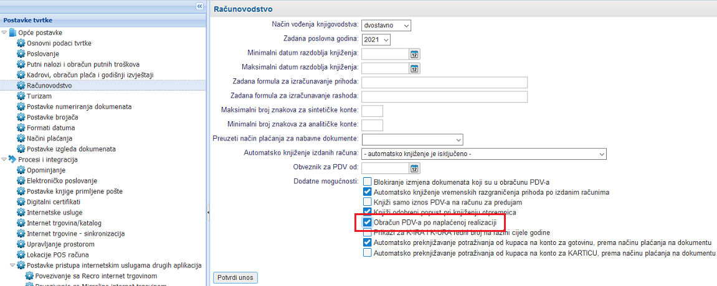Select Turizam settings item

pos(39,96)
